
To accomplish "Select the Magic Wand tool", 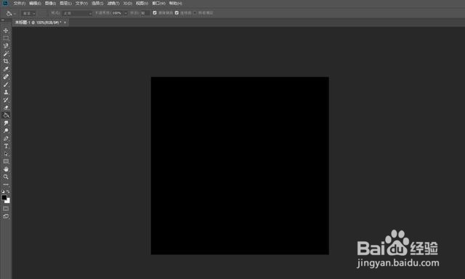I will click(6, 54).
